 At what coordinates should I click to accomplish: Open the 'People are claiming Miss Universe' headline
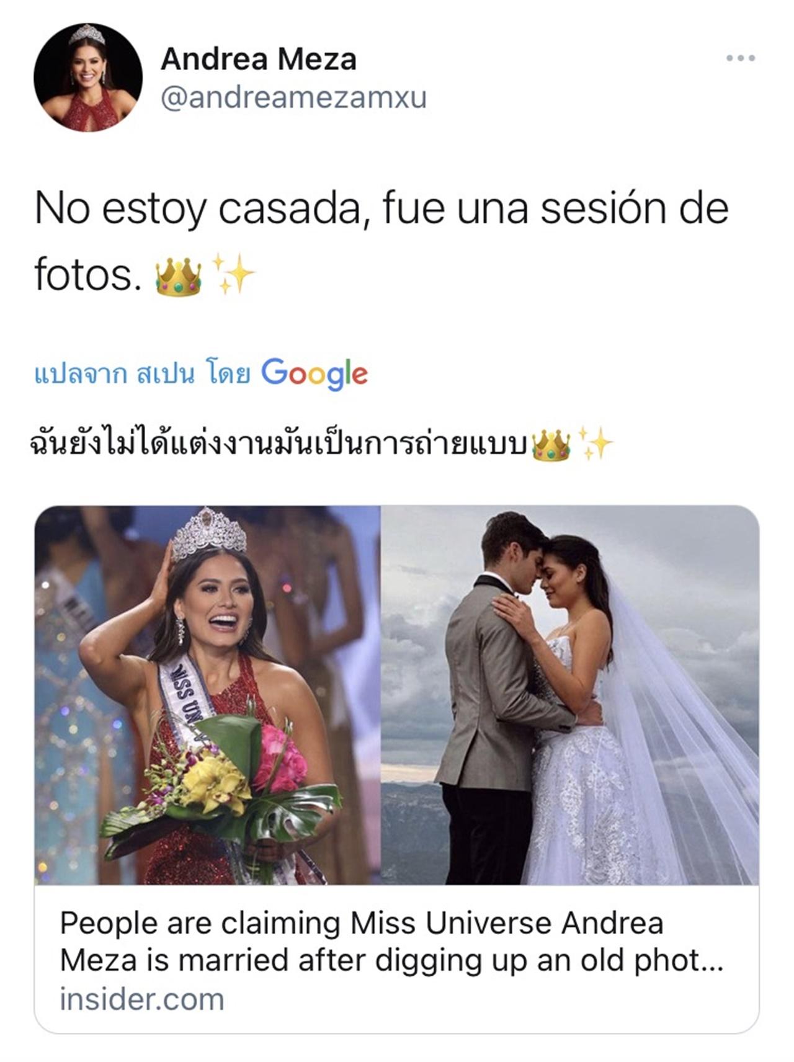click(x=391, y=942)
